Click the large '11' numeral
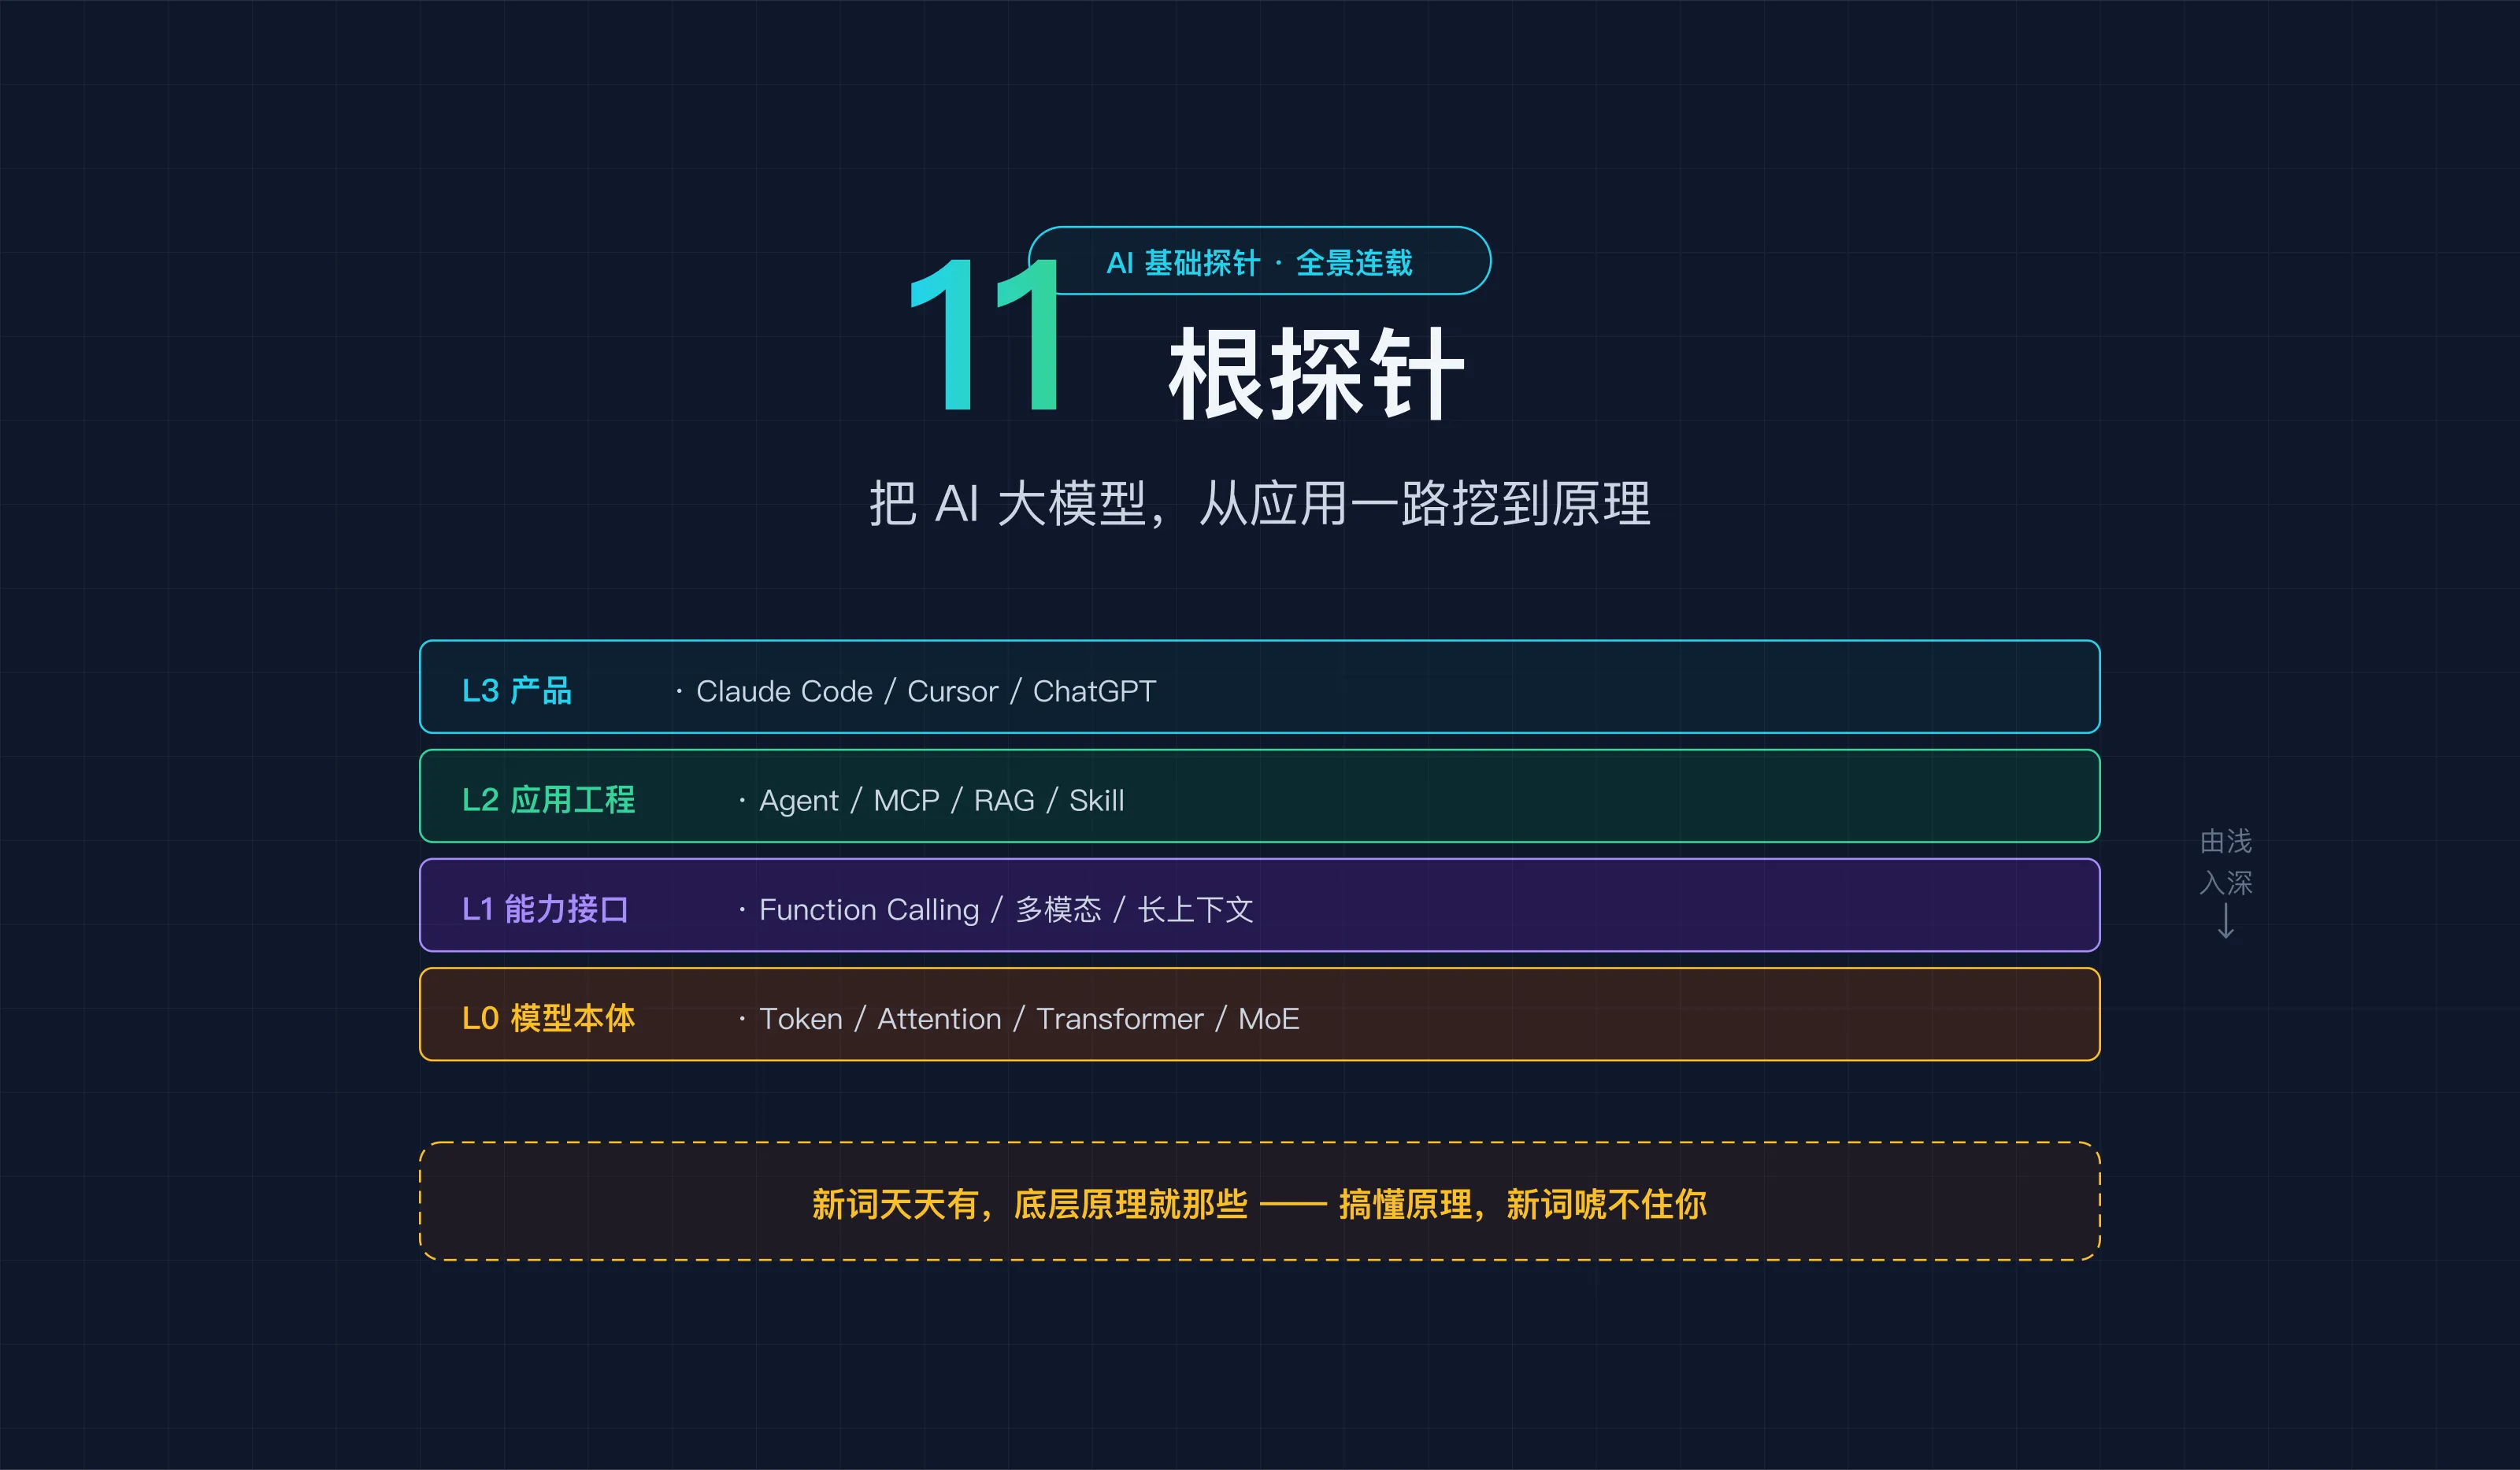Image resolution: width=2520 pixels, height=1470 pixels. [x=986, y=334]
